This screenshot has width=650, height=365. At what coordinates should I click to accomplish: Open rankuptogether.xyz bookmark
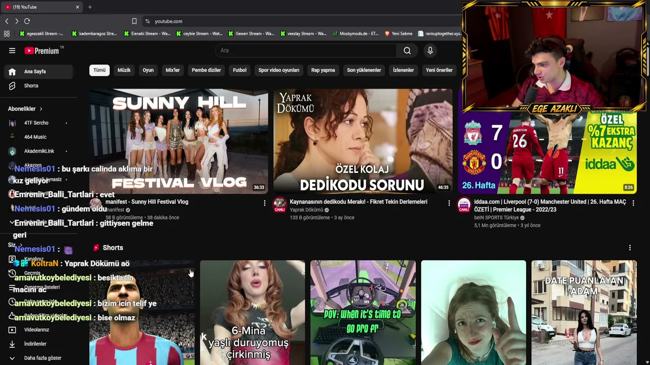click(440, 34)
